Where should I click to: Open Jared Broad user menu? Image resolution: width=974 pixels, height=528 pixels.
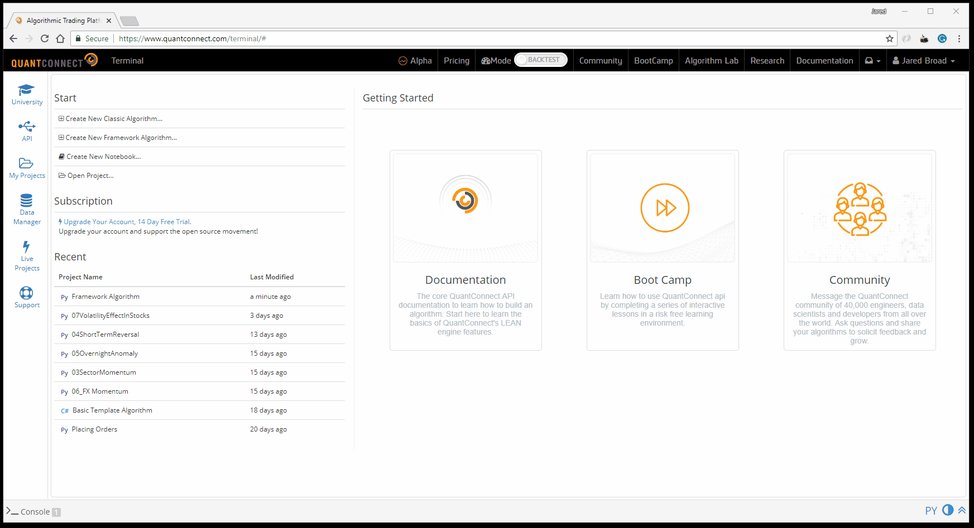(924, 61)
